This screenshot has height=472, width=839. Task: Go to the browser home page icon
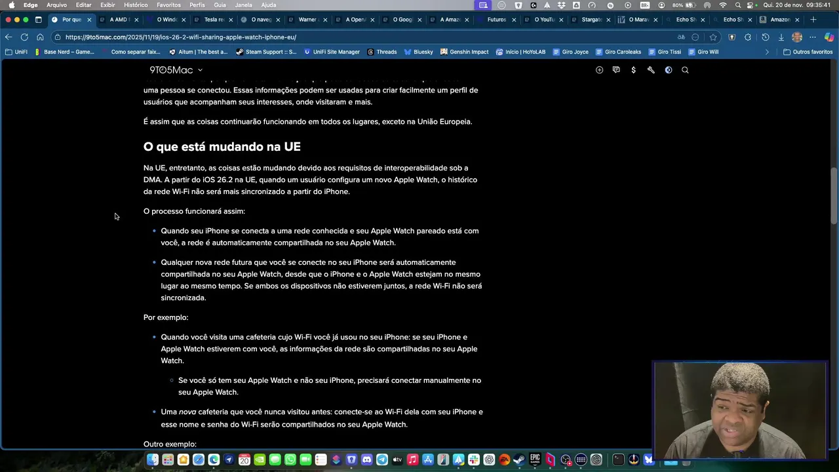coord(40,37)
